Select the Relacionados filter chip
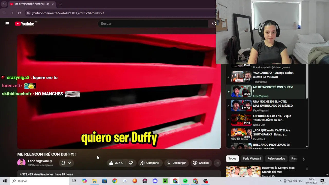The width and height of the screenshot is (329, 185). 276,159
